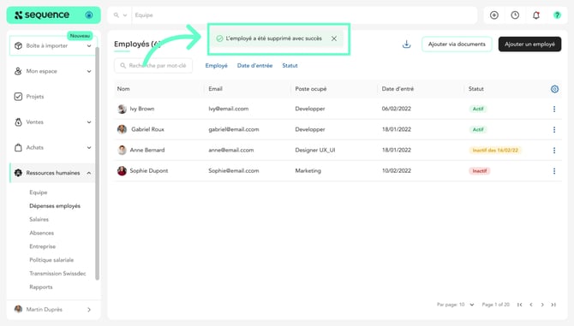Image resolution: width=574 pixels, height=326 pixels.
Task: Open the notifications bell
Action: (536, 15)
